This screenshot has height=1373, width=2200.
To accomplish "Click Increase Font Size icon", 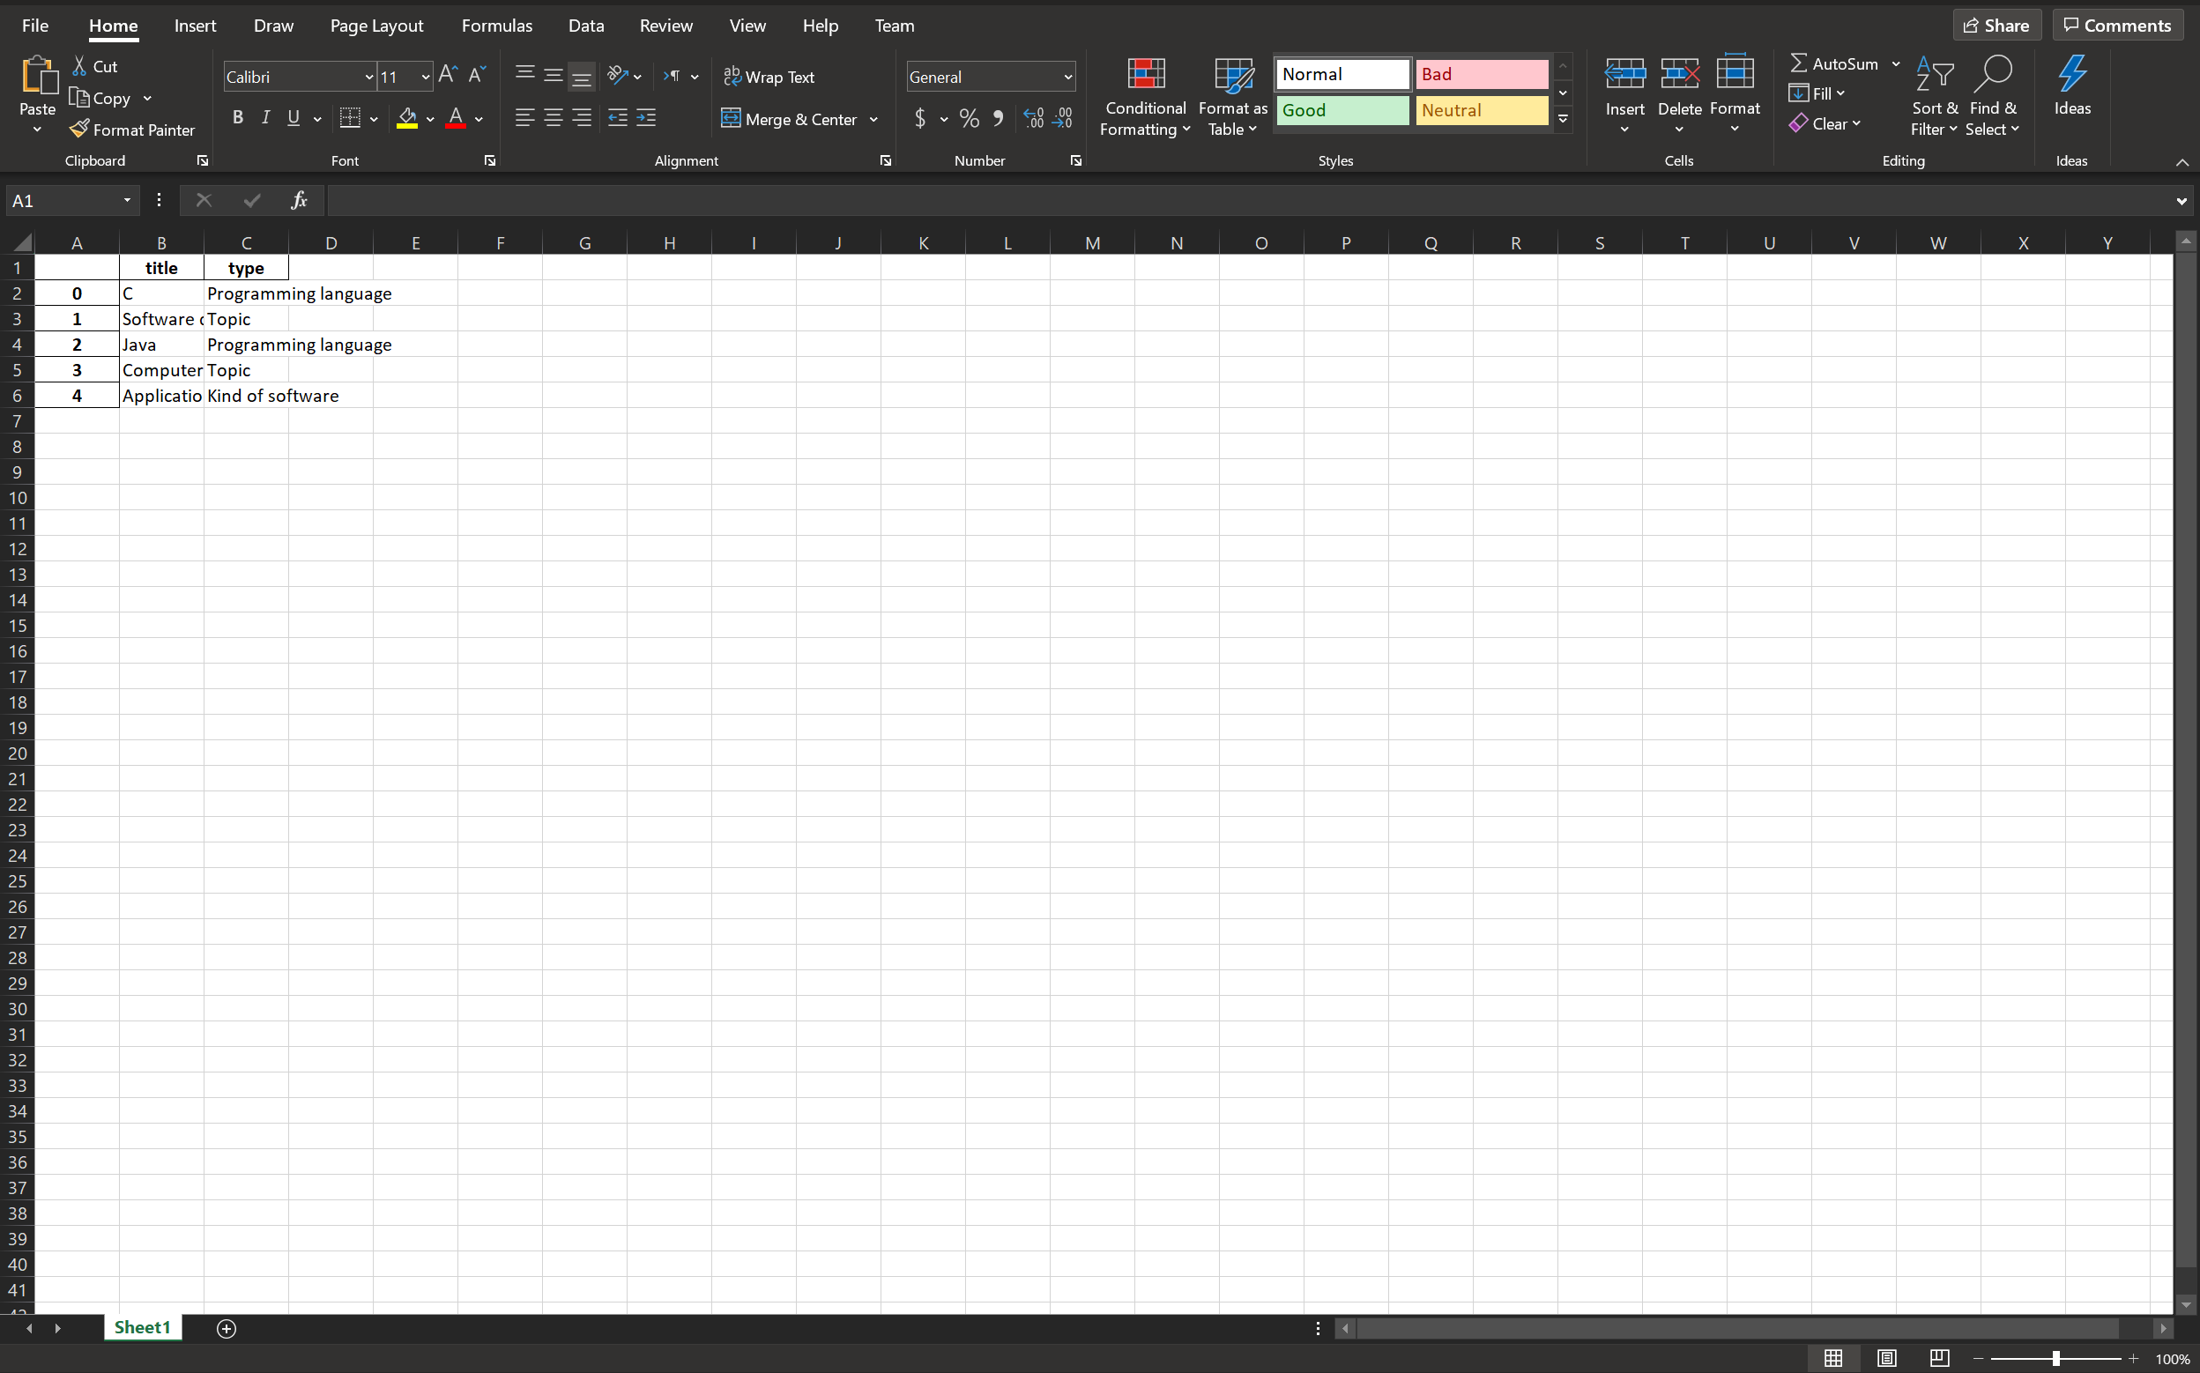I will (x=448, y=76).
